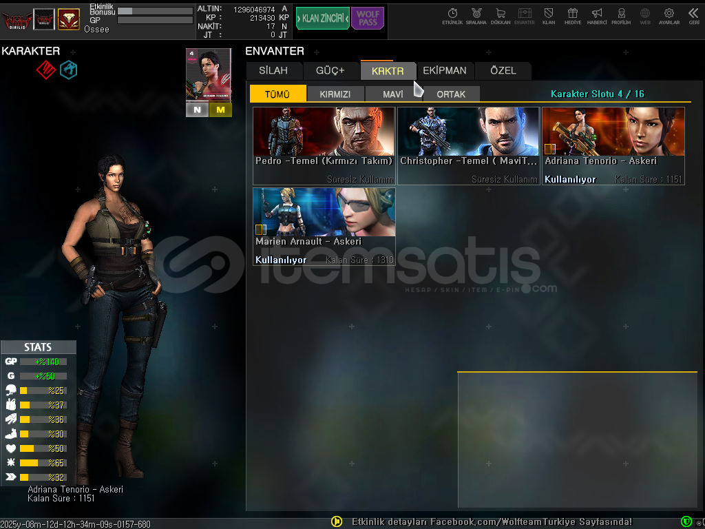Click the player name Ossee

pos(96,29)
